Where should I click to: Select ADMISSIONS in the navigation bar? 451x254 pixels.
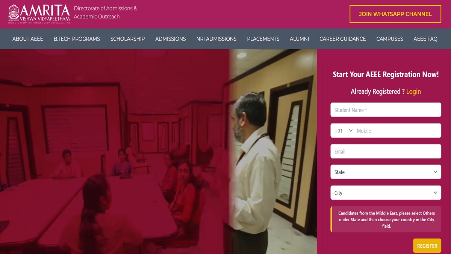[171, 39]
